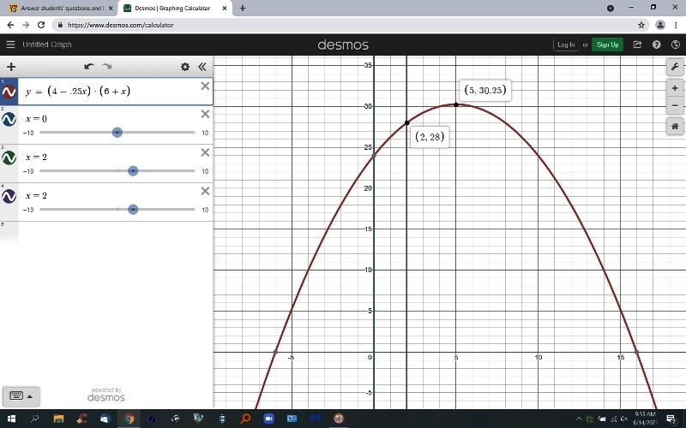Click the x = 0 slider thumb
This screenshot has width=686, height=428.
point(117,133)
